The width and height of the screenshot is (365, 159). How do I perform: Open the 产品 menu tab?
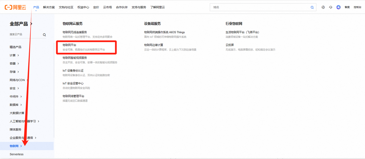pyautogui.click(x=36, y=7)
